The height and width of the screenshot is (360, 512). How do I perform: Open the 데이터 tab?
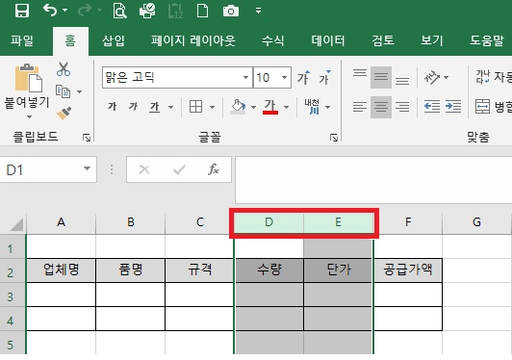click(328, 40)
